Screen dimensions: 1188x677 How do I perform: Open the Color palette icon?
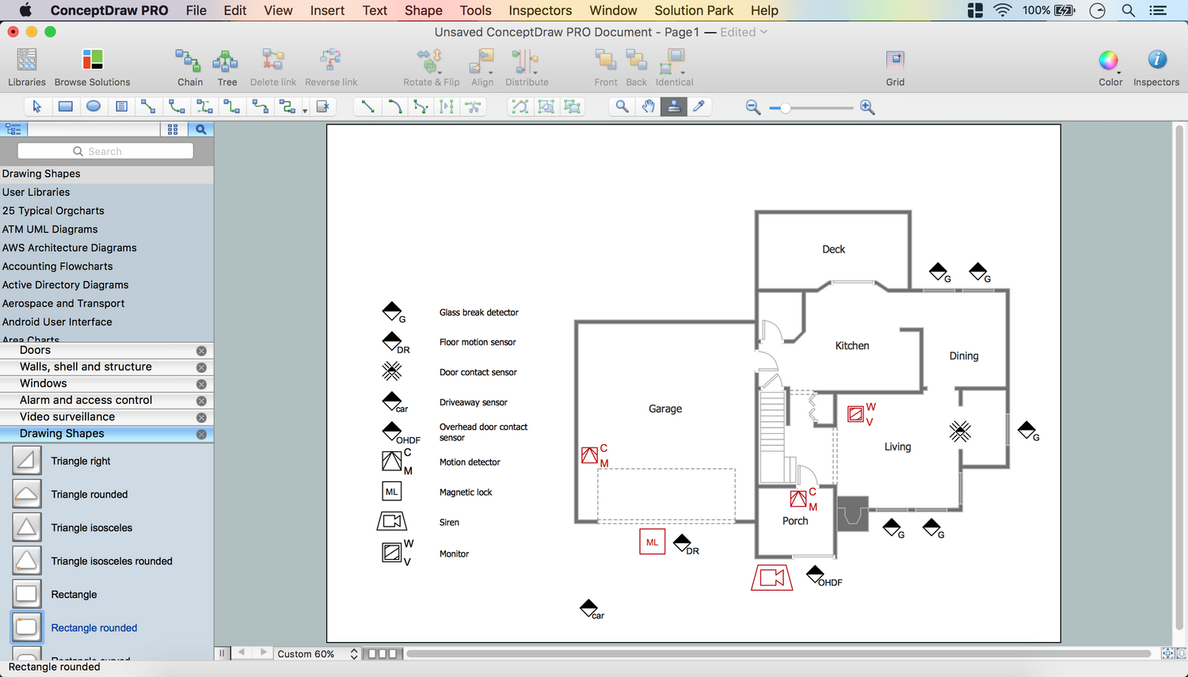point(1110,60)
